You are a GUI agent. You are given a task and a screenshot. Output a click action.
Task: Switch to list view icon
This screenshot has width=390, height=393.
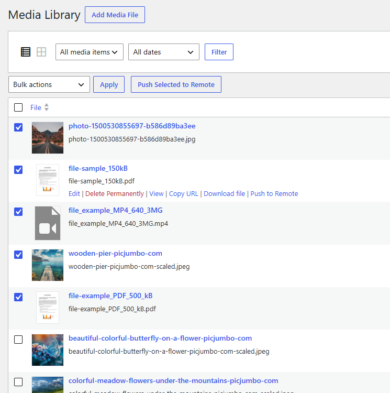pyautogui.click(x=26, y=52)
